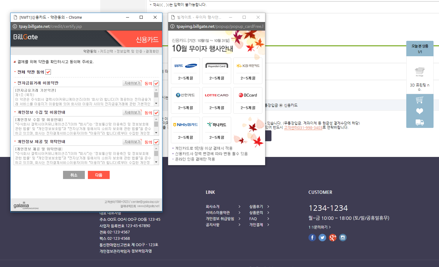Open 자세히보기 for 개인정보 수집 및 이용안내
The width and height of the screenshot is (439, 267).
click(x=132, y=112)
